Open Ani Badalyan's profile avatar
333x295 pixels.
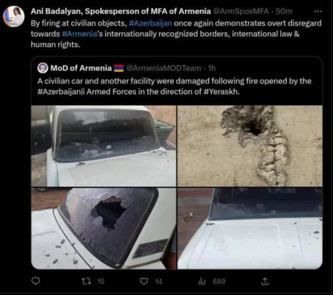pyautogui.click(x=14, y=16)
